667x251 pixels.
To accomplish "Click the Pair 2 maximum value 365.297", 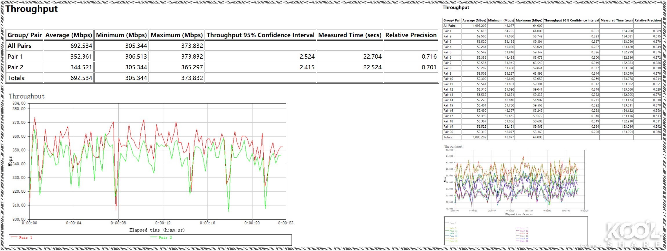I will (192, 67).
